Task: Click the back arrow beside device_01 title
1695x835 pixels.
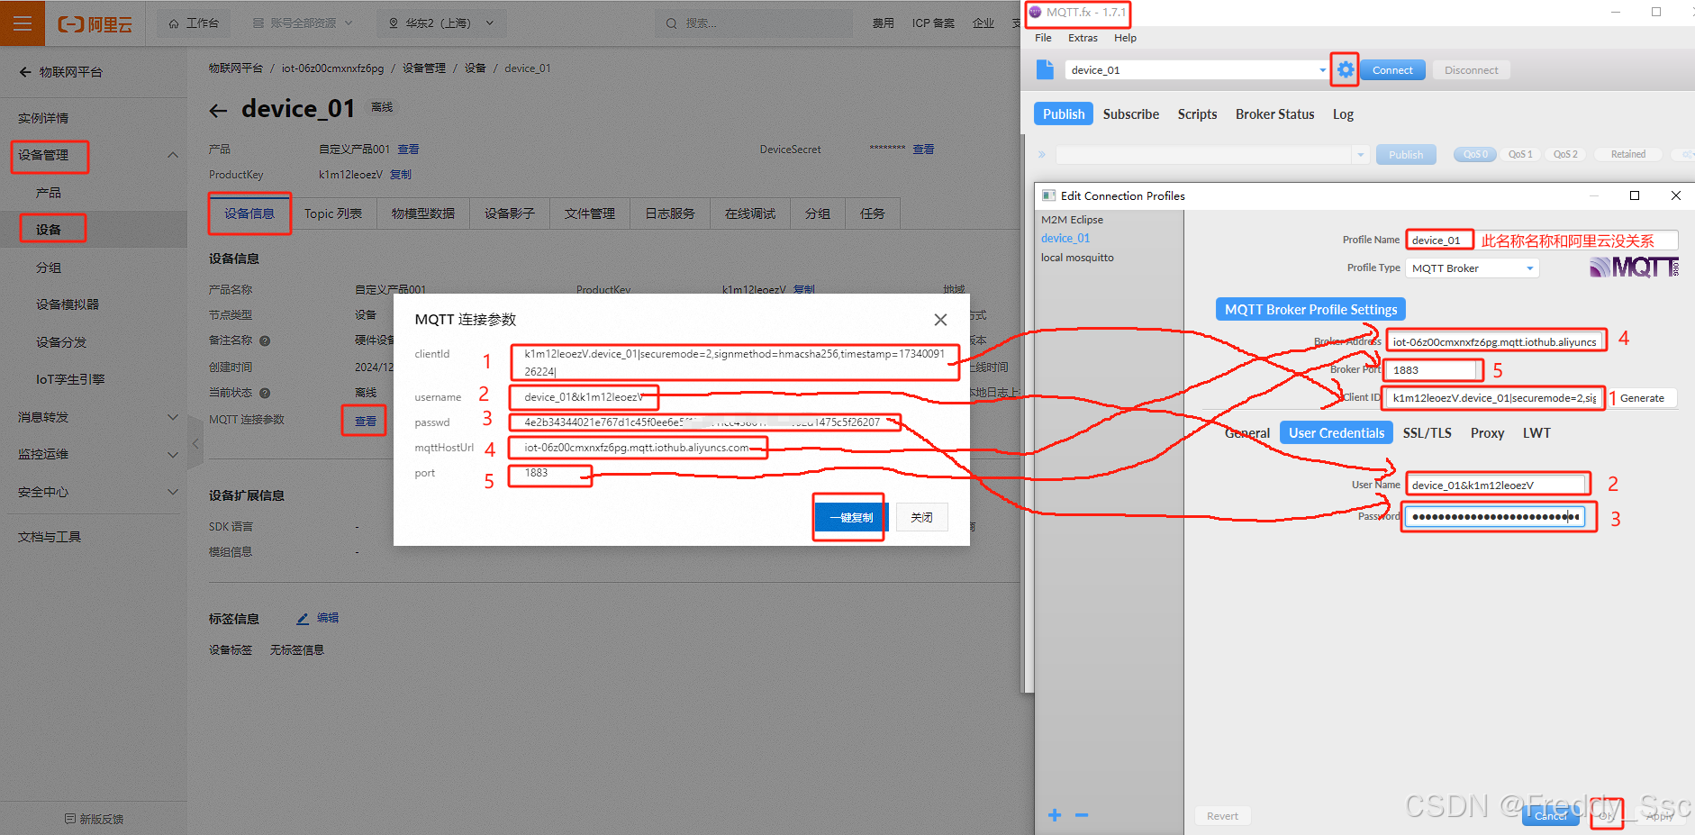Action: point(218,111)
